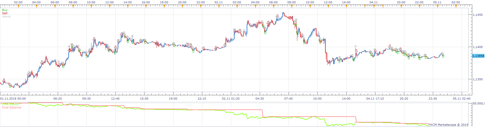Click the 07:40 bottom time label

click(288, 99)
